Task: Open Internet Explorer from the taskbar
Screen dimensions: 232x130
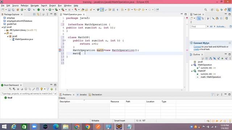Action: 14,127
